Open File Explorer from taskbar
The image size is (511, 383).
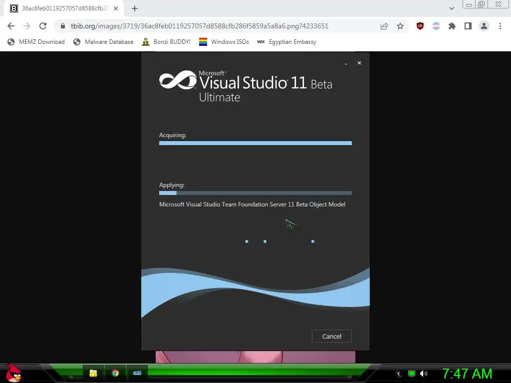[93, 373]
